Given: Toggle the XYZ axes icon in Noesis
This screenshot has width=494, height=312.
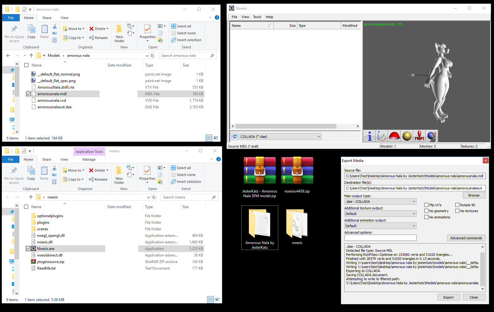Looking at the screenshot, I should (x=382, y=136).
